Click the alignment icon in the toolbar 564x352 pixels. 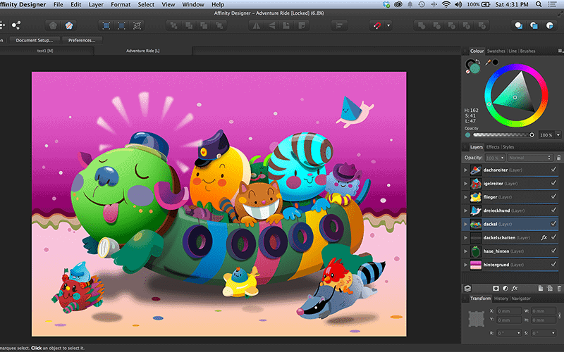click(x=339, y=25)
